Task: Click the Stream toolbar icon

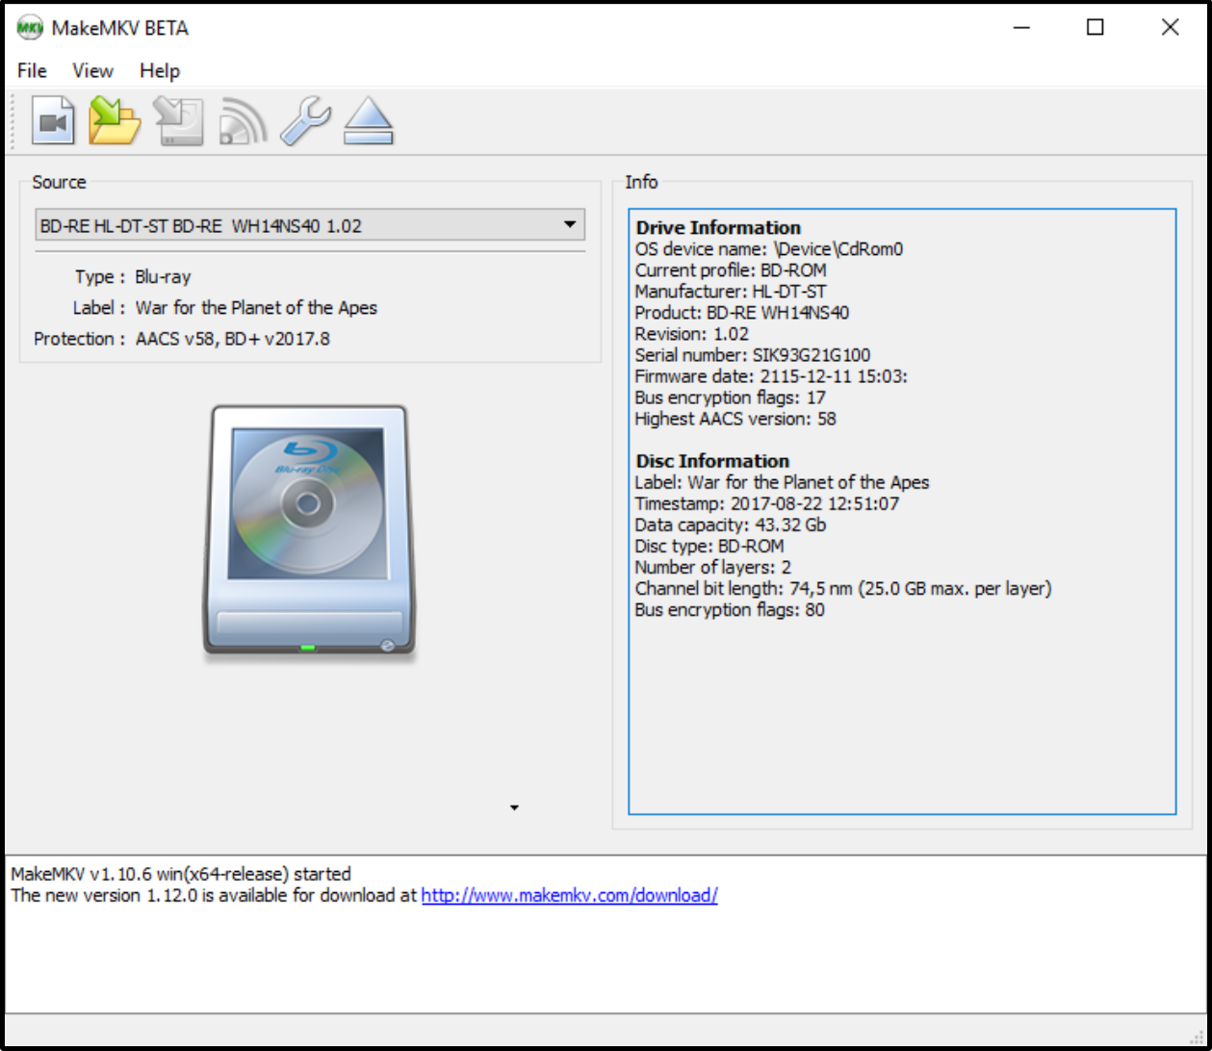Action: pyautogui.click(x=243, y=122)
